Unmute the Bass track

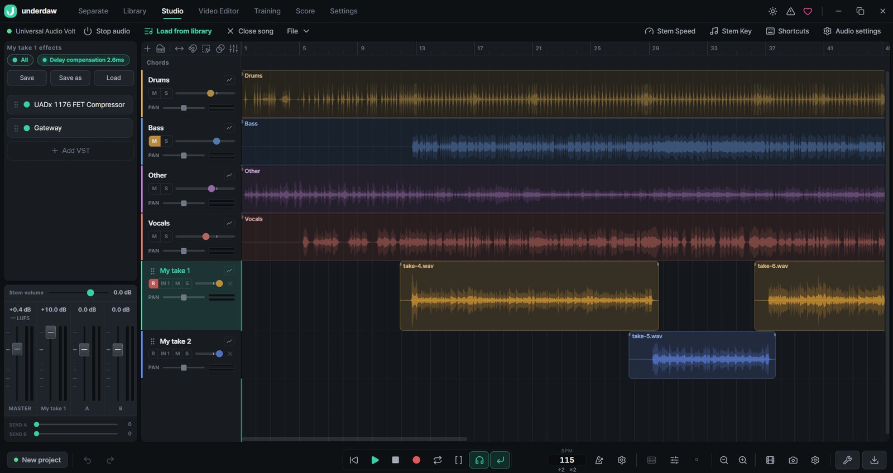155,141
